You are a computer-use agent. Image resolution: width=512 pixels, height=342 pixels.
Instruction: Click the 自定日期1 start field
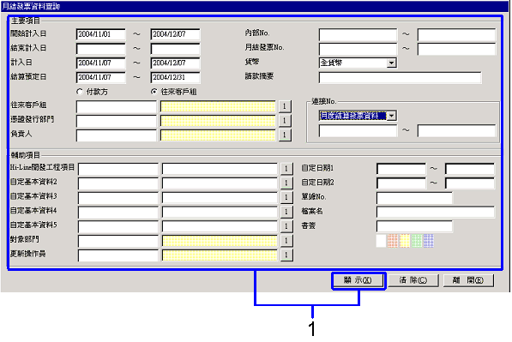click(x=401, y=169)
